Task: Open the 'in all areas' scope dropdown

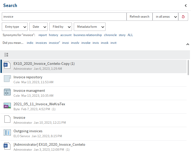Action: (165, 17)
